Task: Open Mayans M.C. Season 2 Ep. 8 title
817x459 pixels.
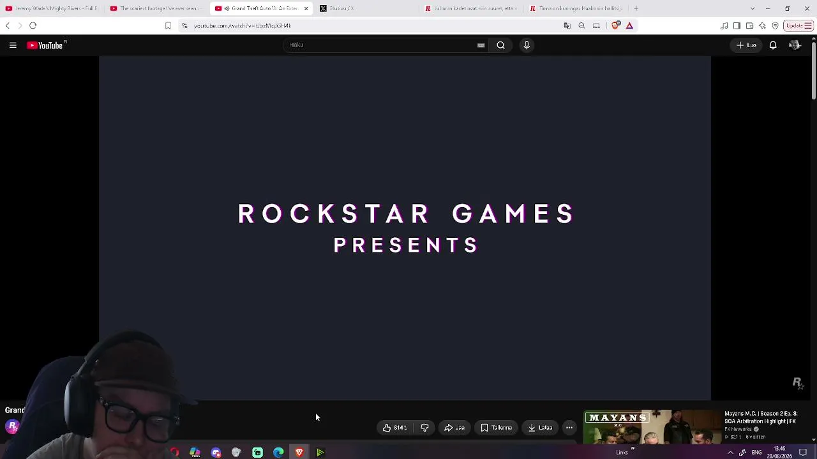Action: [x=761, y=418]
